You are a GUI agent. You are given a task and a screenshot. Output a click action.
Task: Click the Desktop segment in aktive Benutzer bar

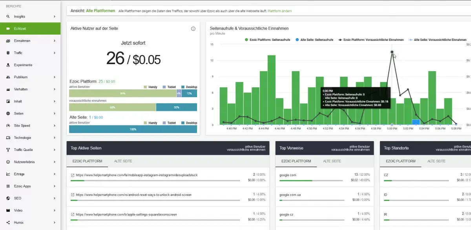[x=189, y=93]
